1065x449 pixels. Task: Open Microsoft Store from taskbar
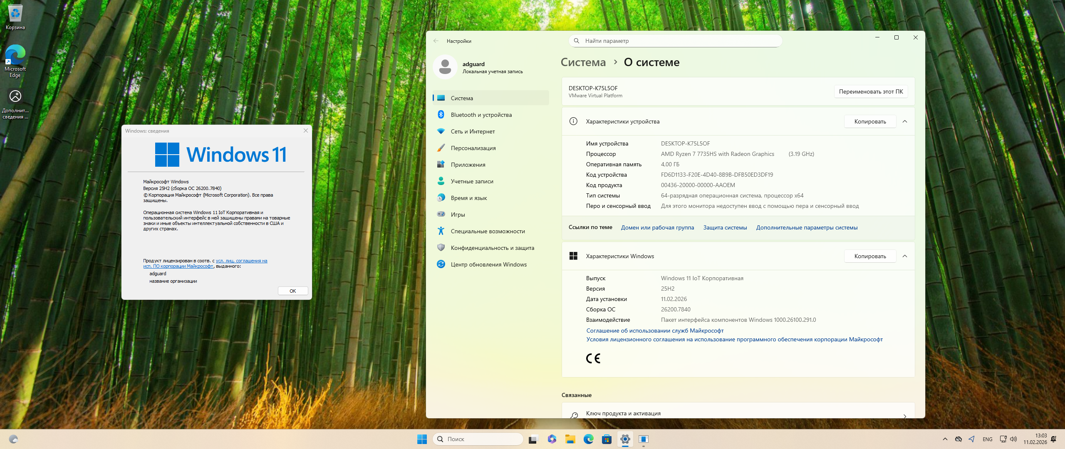(x=607, y=439)
